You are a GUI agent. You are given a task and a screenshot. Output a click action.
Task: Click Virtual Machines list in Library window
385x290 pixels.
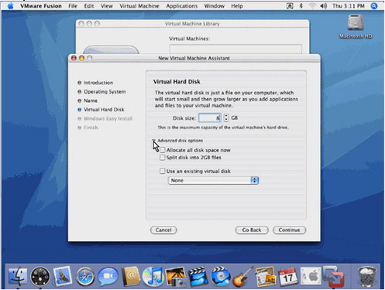[235, 49]
